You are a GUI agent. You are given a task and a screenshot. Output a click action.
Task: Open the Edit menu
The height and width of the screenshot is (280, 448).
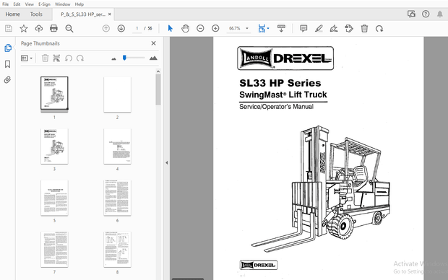click(x=17, y=4)
